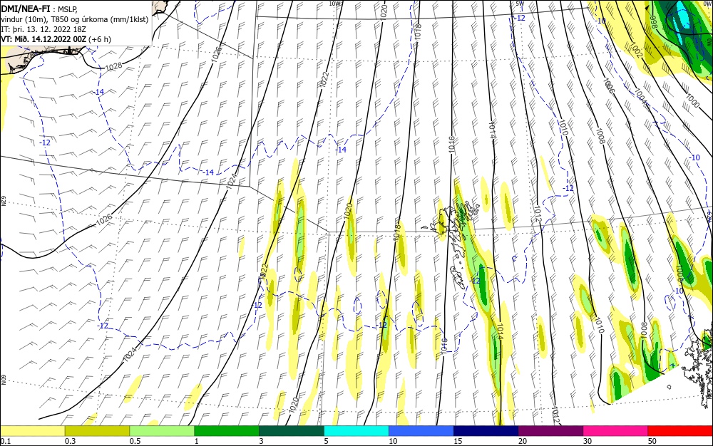Click the olive 0.3 mm legend swatch

point(97,431)
